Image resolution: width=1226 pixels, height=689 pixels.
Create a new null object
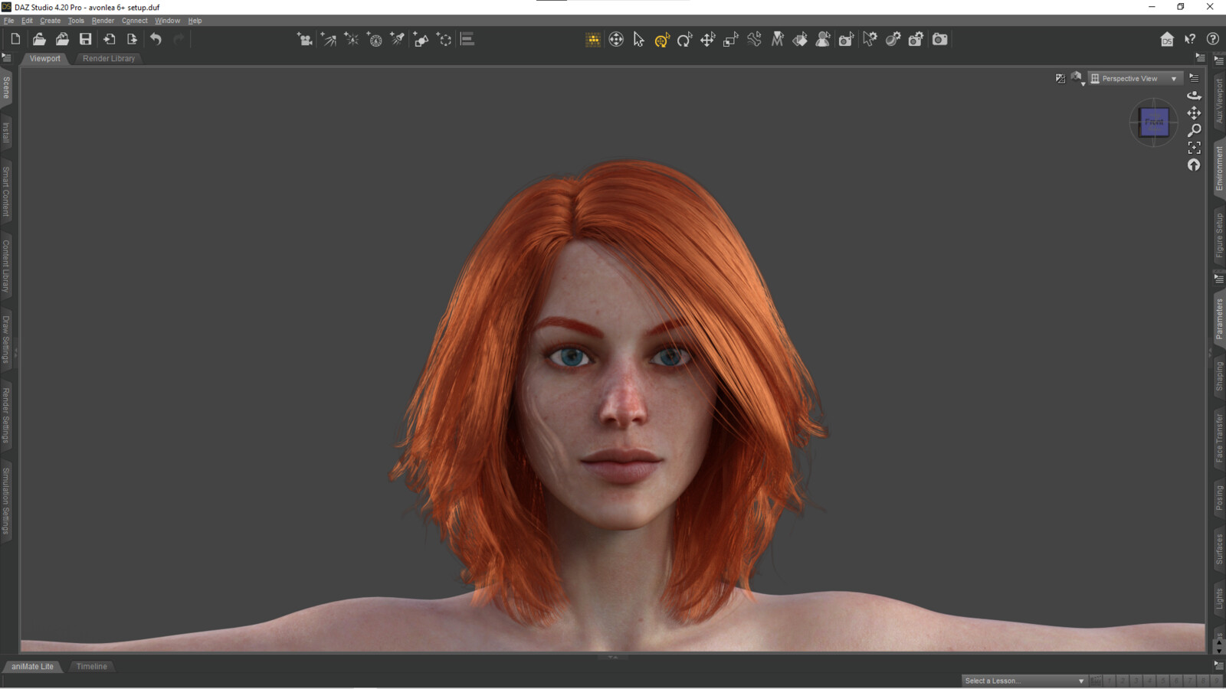click(444, 39)
